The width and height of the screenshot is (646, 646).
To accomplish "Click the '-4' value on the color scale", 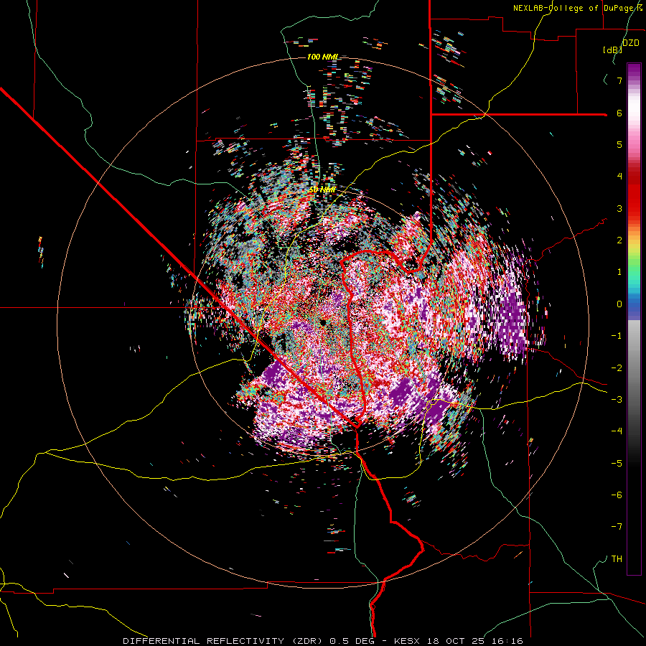I will [x=617, y=431].
